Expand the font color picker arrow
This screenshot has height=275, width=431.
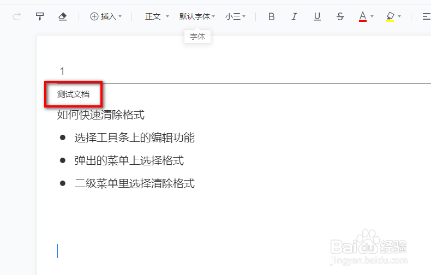coord(372,16)
